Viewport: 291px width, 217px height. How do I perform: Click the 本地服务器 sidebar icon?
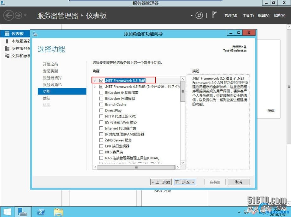tap(7, 41)
